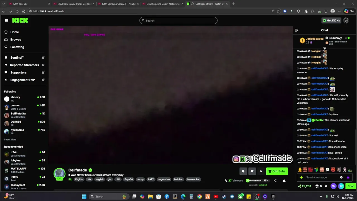This screenshot has width=357, height=201.
Task: Click the Kick search field
Action: (x=178, y=21)
